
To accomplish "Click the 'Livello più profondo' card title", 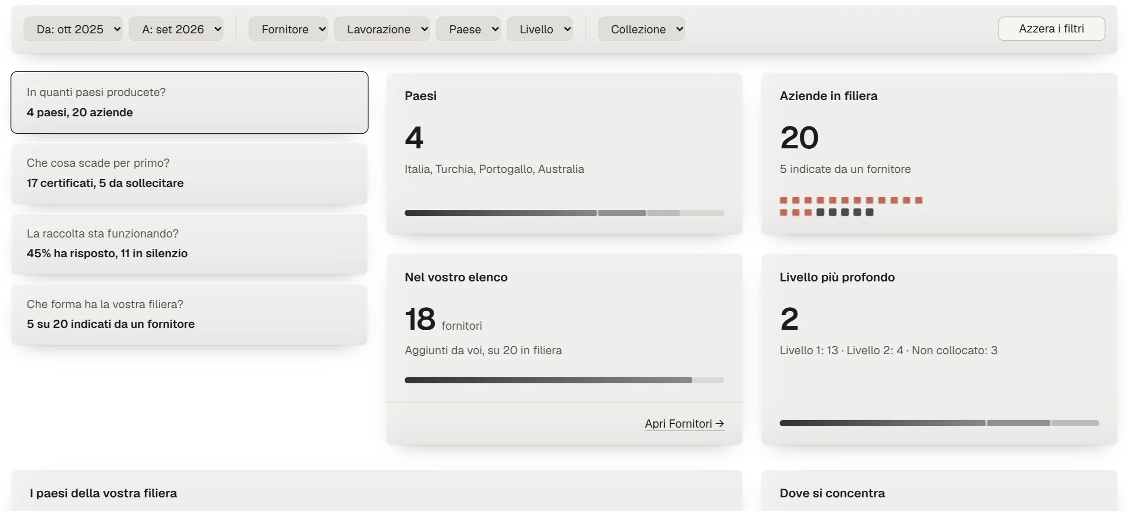I will [837, 277].
